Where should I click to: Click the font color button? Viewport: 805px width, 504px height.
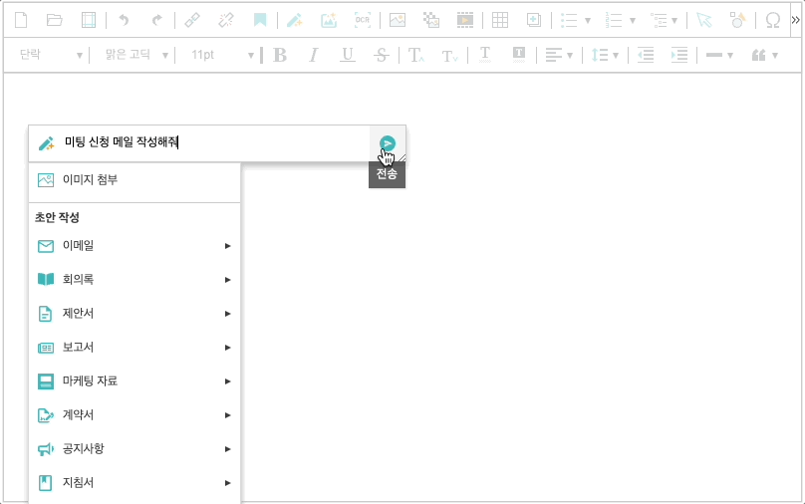[x=485, y=55]
